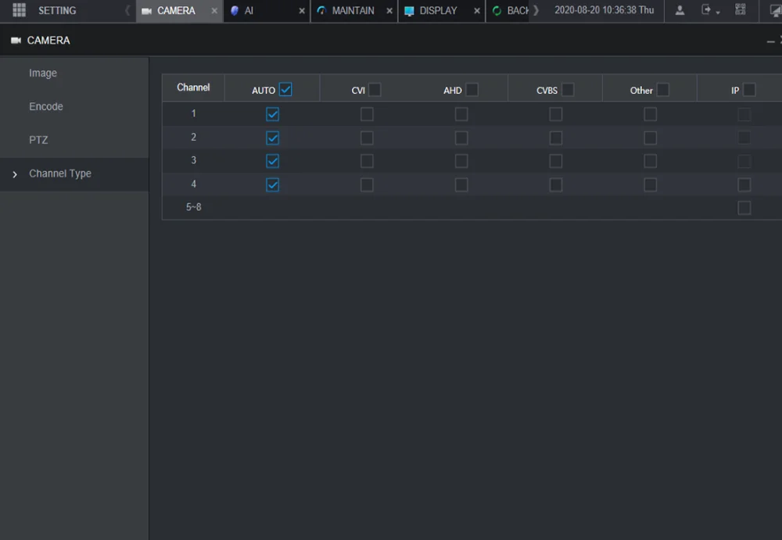Check Other for channel 2

coord(651,138)
